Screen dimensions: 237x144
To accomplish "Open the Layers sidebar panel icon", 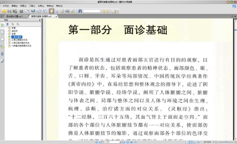I will tap(2, 39).
